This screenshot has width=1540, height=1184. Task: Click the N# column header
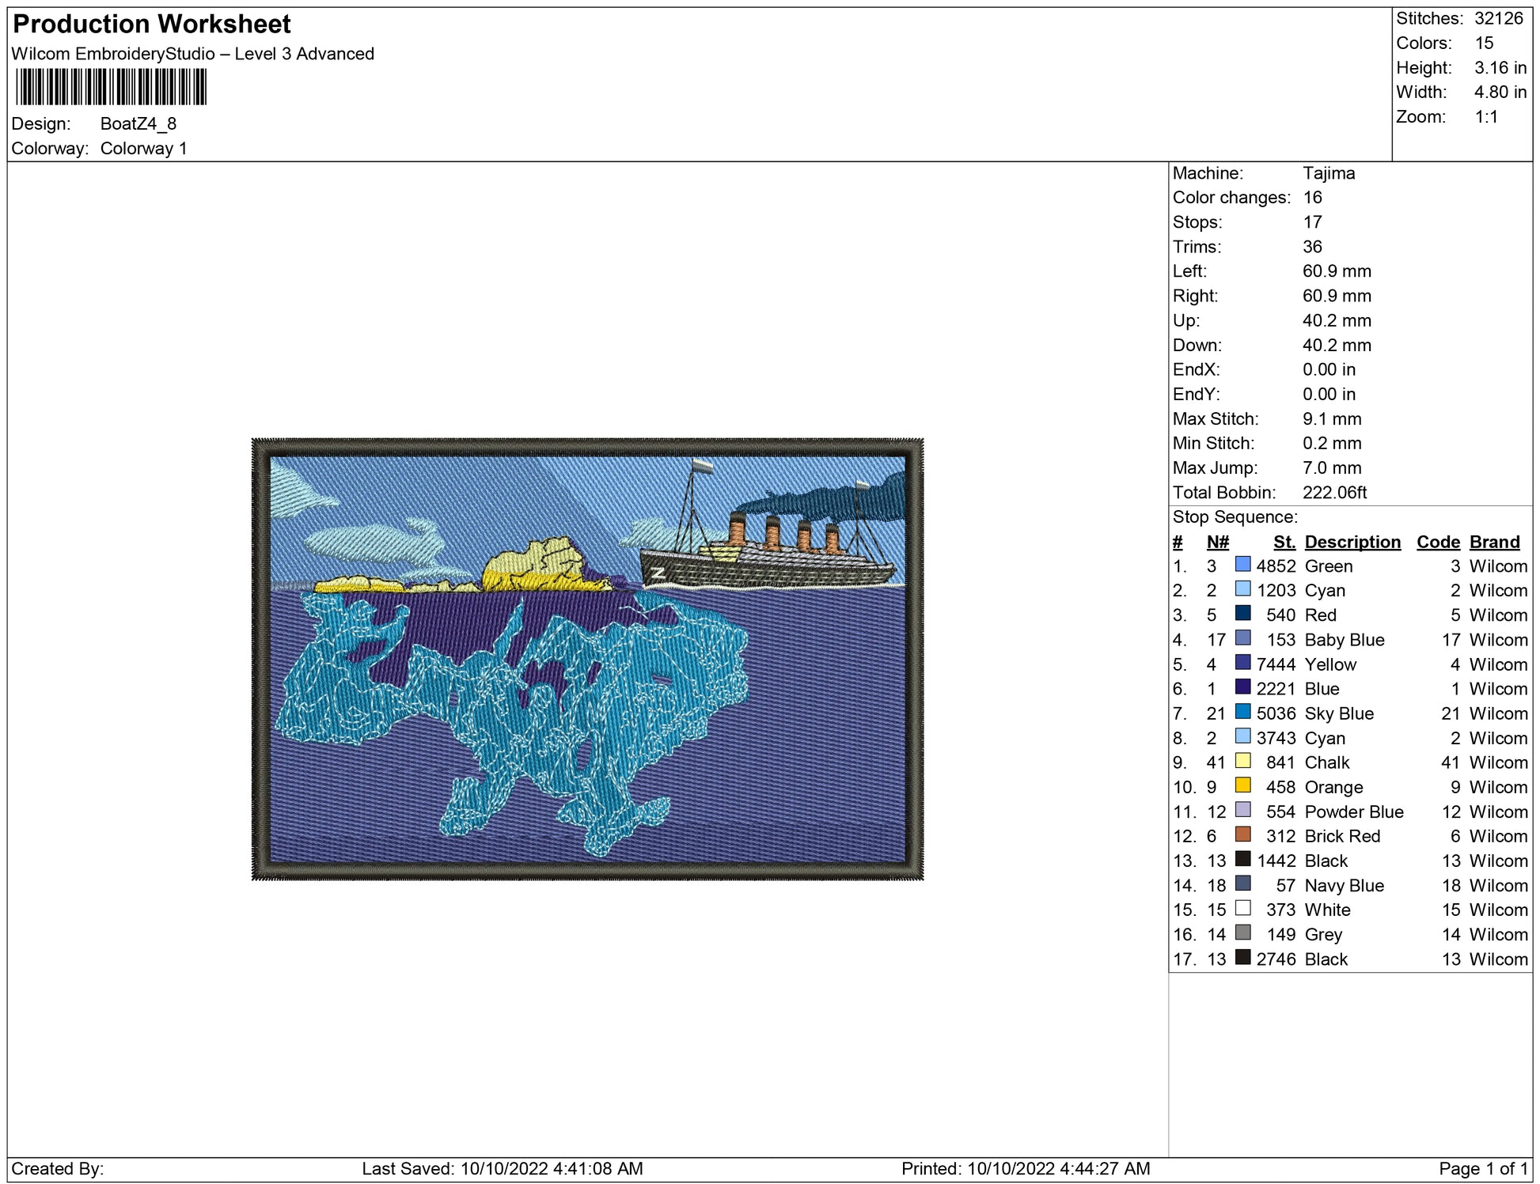pyautogui.click(x=1217, y=542)
